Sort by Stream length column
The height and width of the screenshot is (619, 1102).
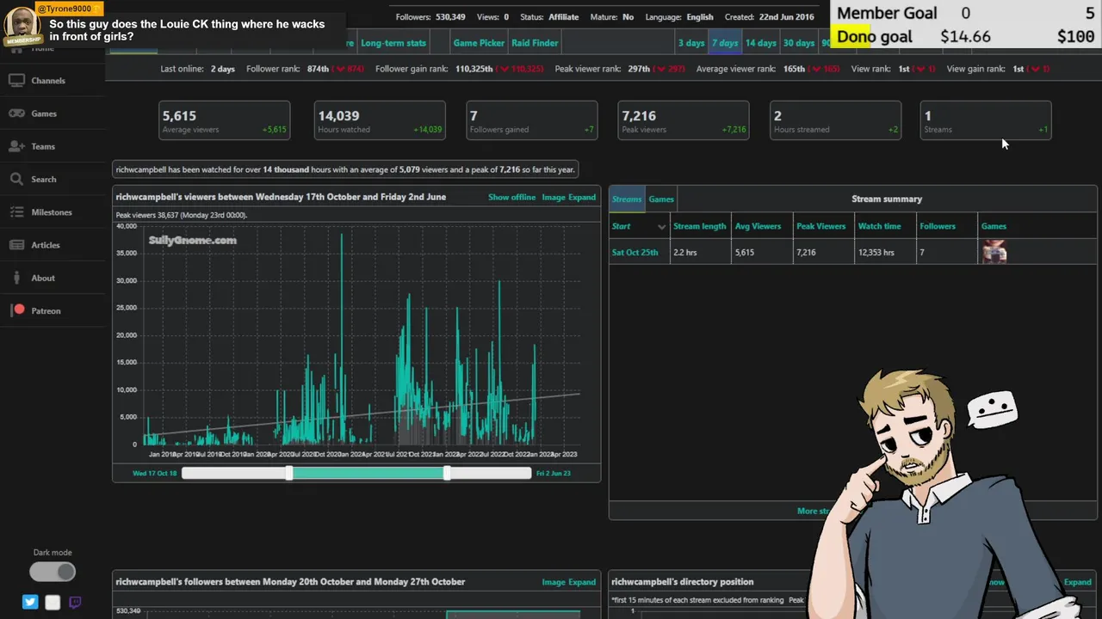(x=699, y=226)
